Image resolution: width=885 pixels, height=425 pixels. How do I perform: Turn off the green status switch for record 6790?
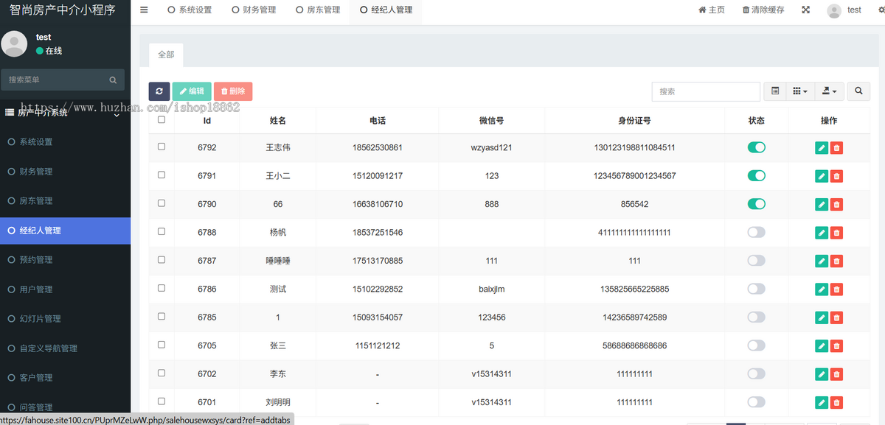[756, 204]
